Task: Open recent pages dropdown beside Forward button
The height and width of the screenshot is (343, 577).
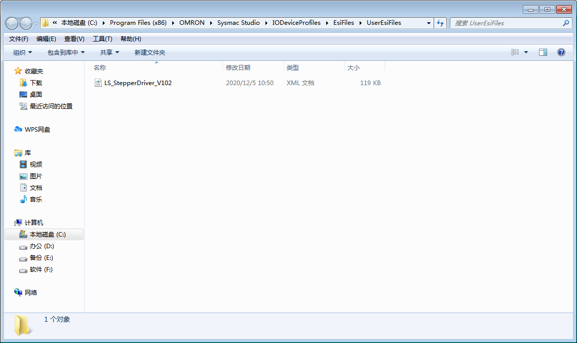Action: (x=36, y=23)
